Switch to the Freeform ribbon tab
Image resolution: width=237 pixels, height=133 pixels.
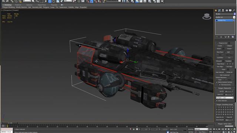[18, 5]
